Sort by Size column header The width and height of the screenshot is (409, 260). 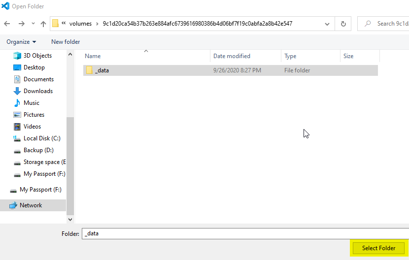(348, 56)
